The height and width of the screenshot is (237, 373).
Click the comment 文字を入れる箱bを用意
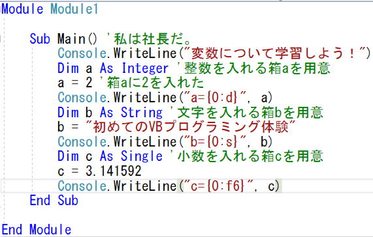pyautogui.click(x=247, y=113)
